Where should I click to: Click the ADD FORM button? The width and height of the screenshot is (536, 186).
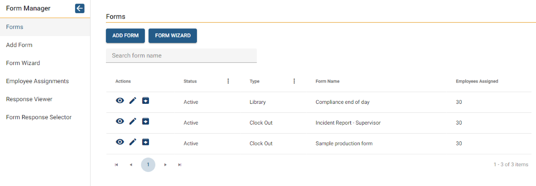(x=125, y=36)
